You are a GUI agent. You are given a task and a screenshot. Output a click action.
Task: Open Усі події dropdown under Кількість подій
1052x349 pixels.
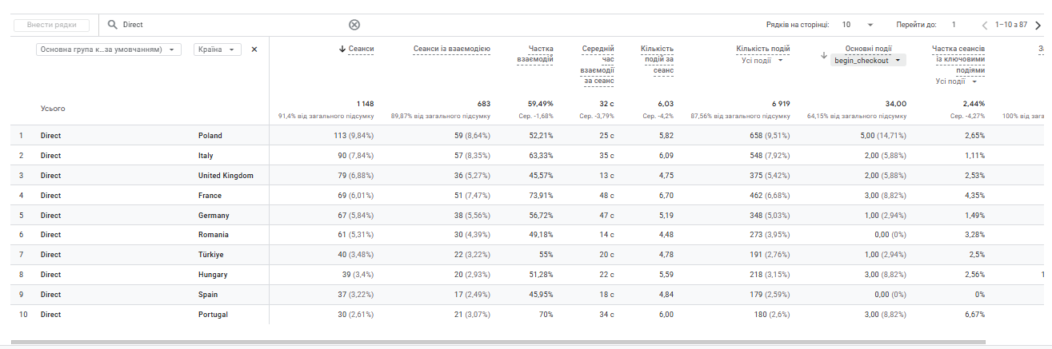click(762, 61)
